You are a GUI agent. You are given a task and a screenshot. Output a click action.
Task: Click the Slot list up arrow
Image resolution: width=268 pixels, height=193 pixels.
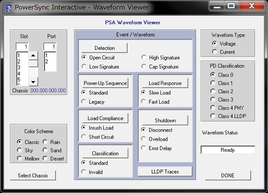click(33, 56)
